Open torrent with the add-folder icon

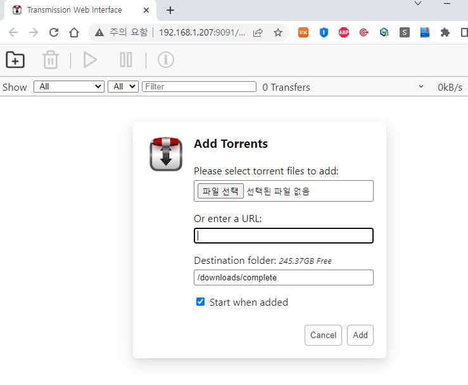tap(15, 60)
